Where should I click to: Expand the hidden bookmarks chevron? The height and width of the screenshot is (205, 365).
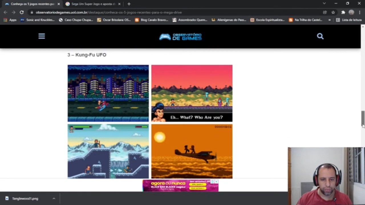point(330,20)
